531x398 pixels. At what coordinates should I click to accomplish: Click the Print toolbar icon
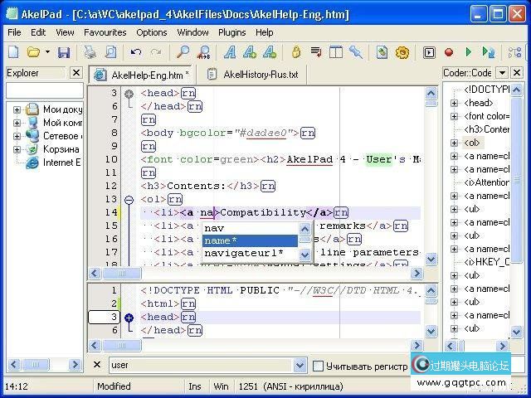[x=90, y=52]
